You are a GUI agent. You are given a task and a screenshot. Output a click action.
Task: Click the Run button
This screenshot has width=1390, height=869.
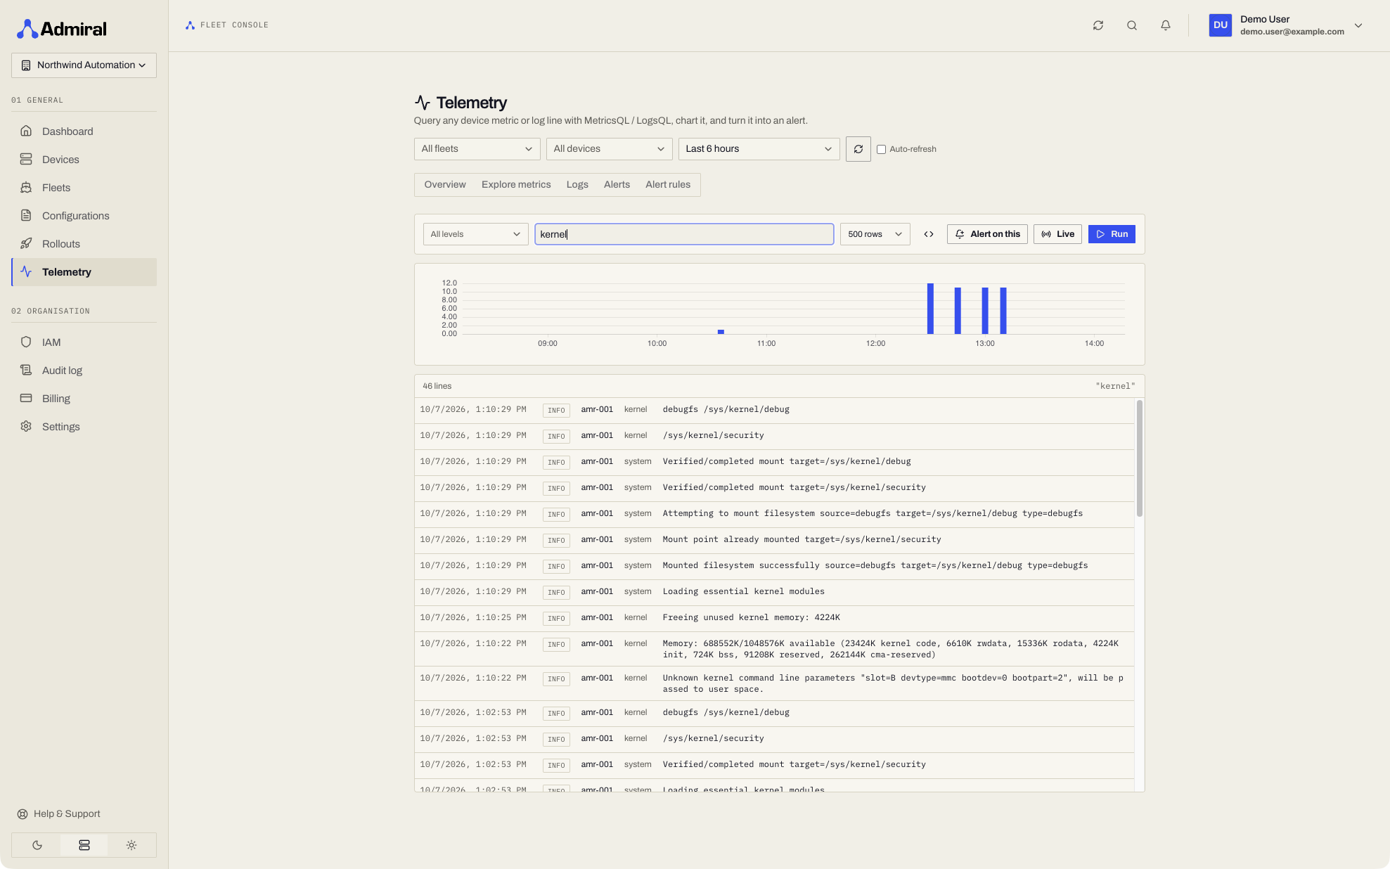click(x=1112, y=234)
